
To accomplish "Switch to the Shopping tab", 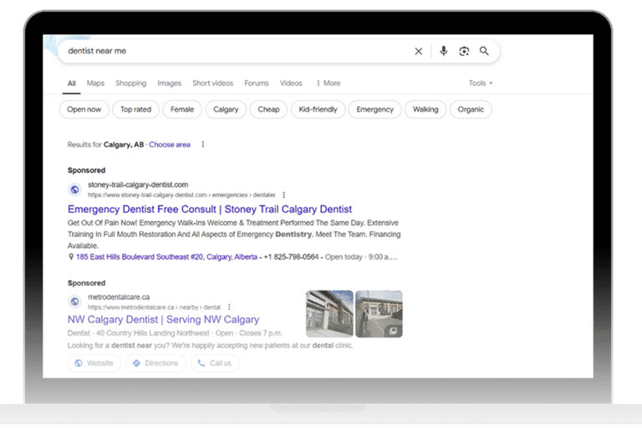I will point(130,83).
